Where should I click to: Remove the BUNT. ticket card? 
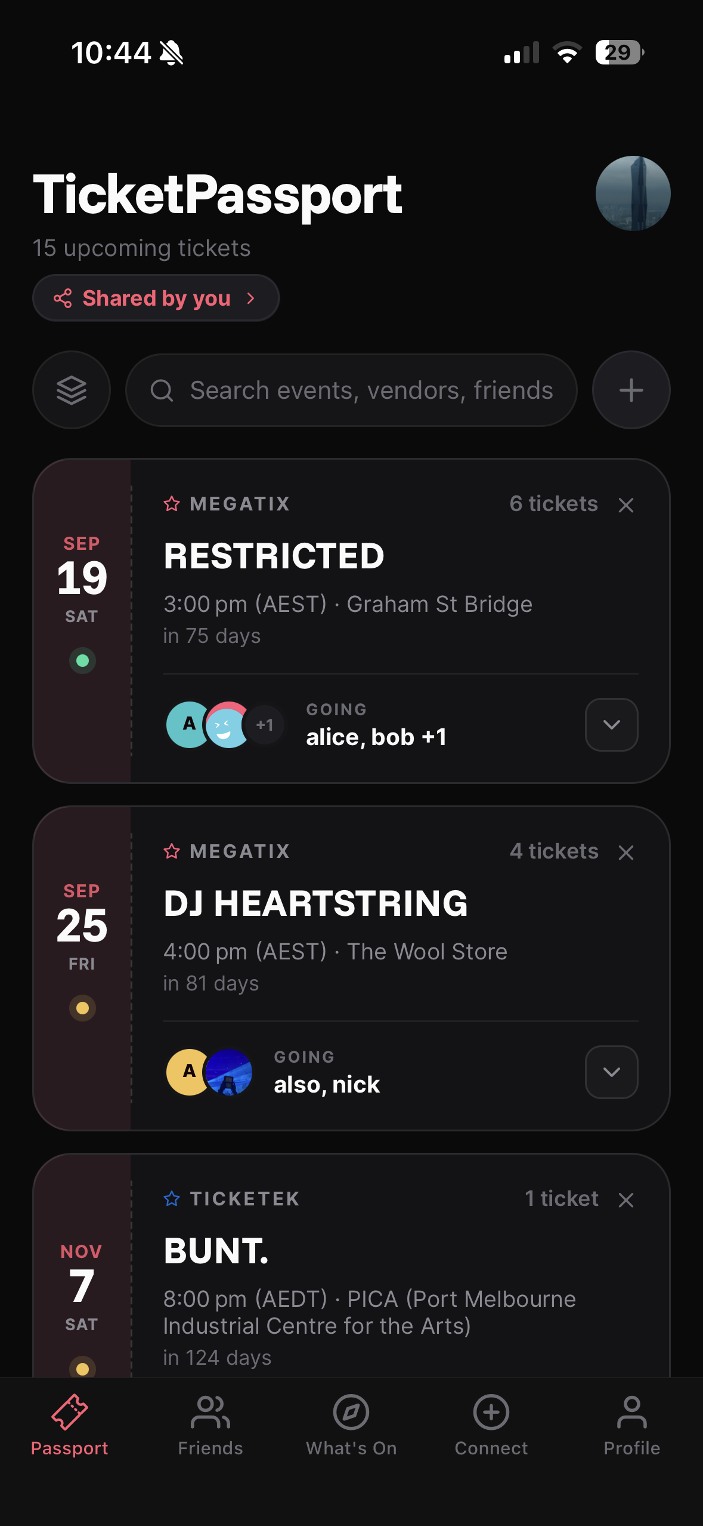(626, 1200)
